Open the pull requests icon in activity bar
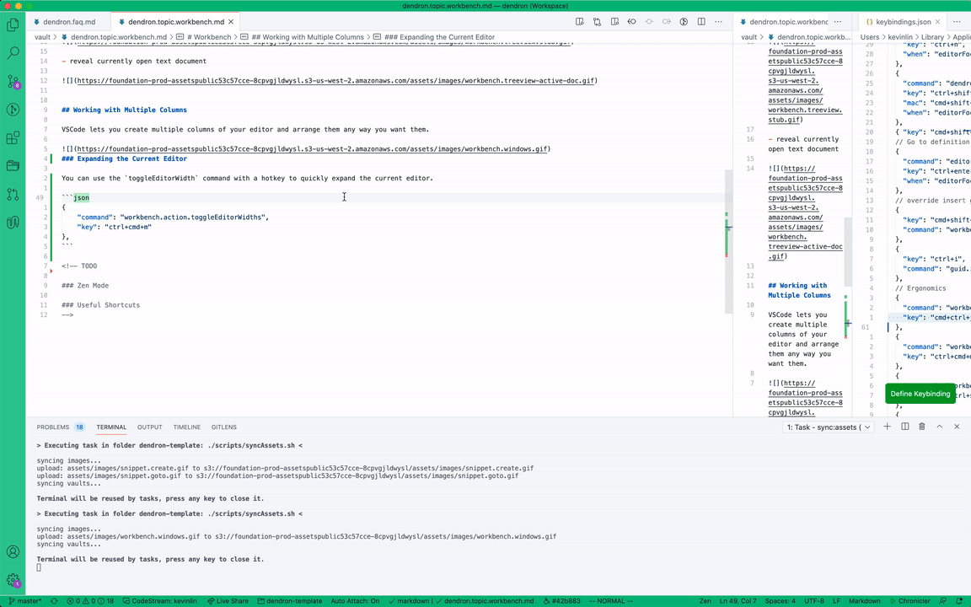The height and width of the screenshot is (607, 971). tap(13, 194)
